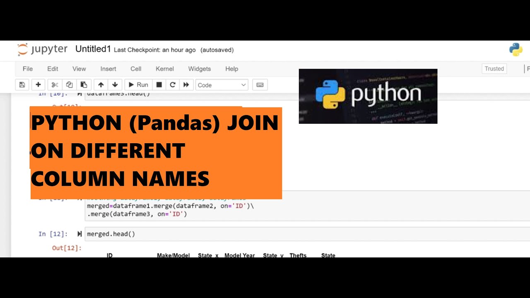
Task: Cut selected cells with the scissors icon
Action: pyautogui.click(x=55, y=85)
